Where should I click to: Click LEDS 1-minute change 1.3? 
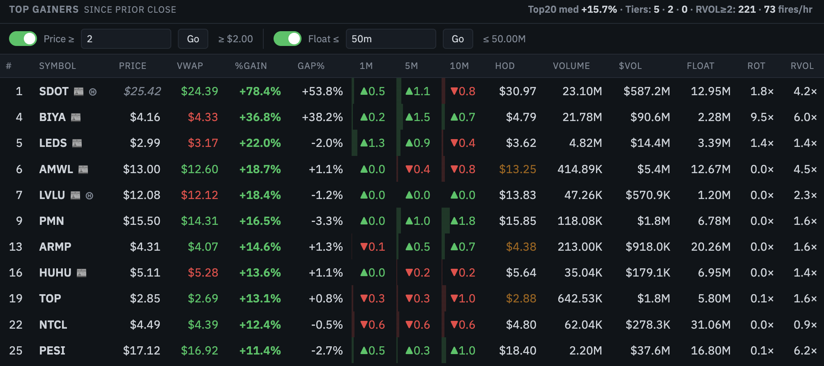coord(372,143)
